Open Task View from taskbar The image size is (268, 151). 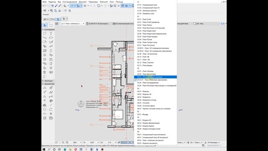pos(59,149)
